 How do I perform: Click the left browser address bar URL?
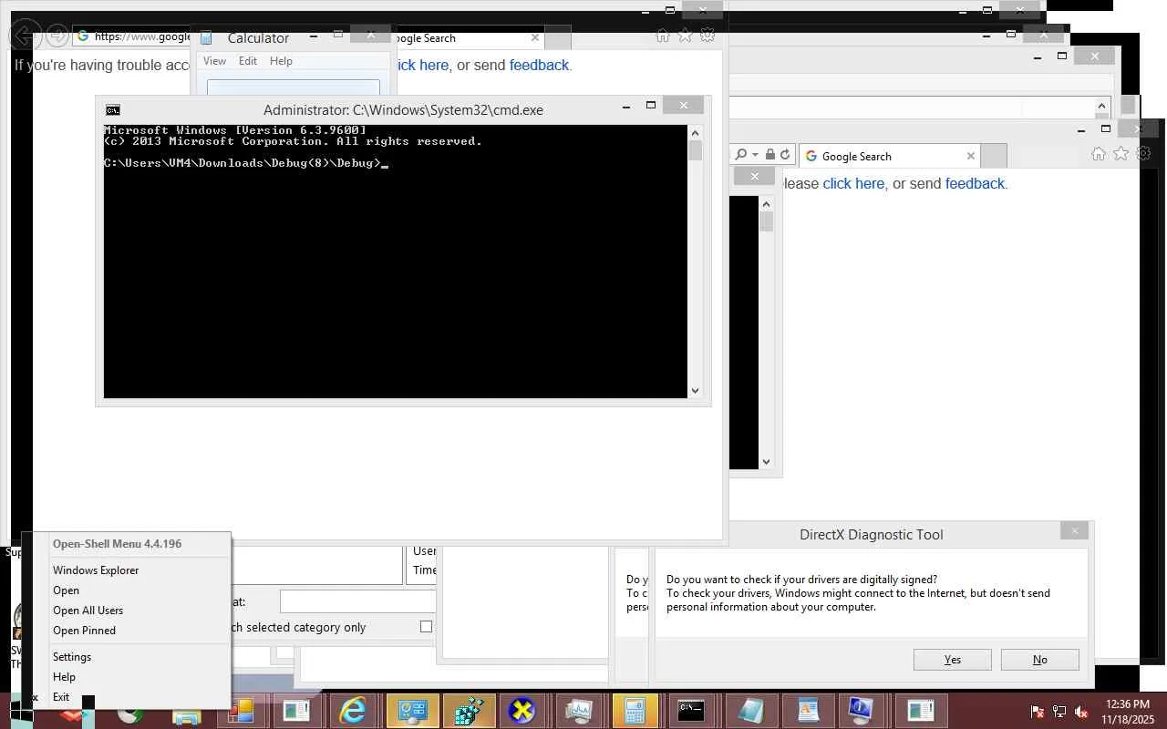141,36
